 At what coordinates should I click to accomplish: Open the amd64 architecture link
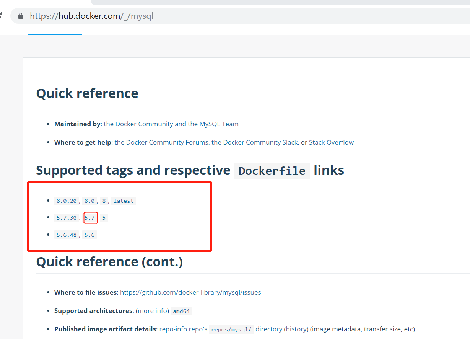[x=181, y=311]
